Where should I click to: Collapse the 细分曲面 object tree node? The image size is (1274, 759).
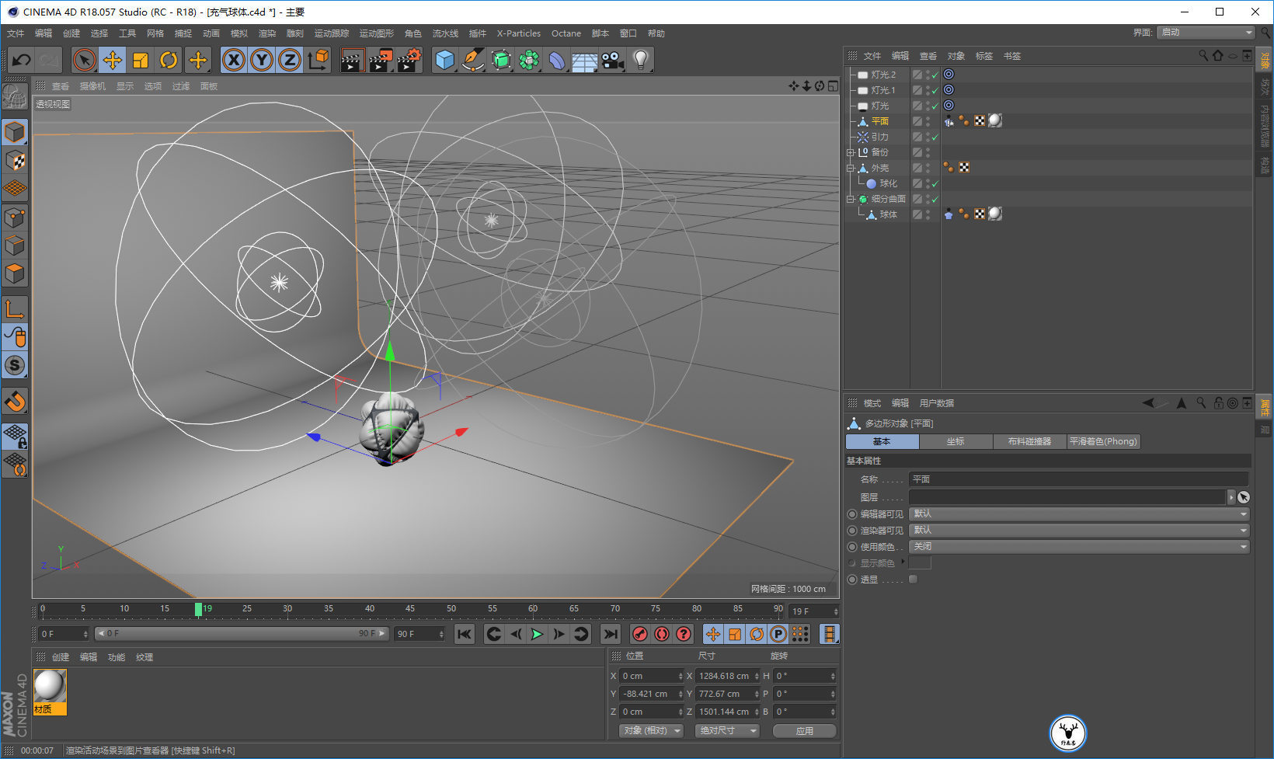click(x=851, y=199)
